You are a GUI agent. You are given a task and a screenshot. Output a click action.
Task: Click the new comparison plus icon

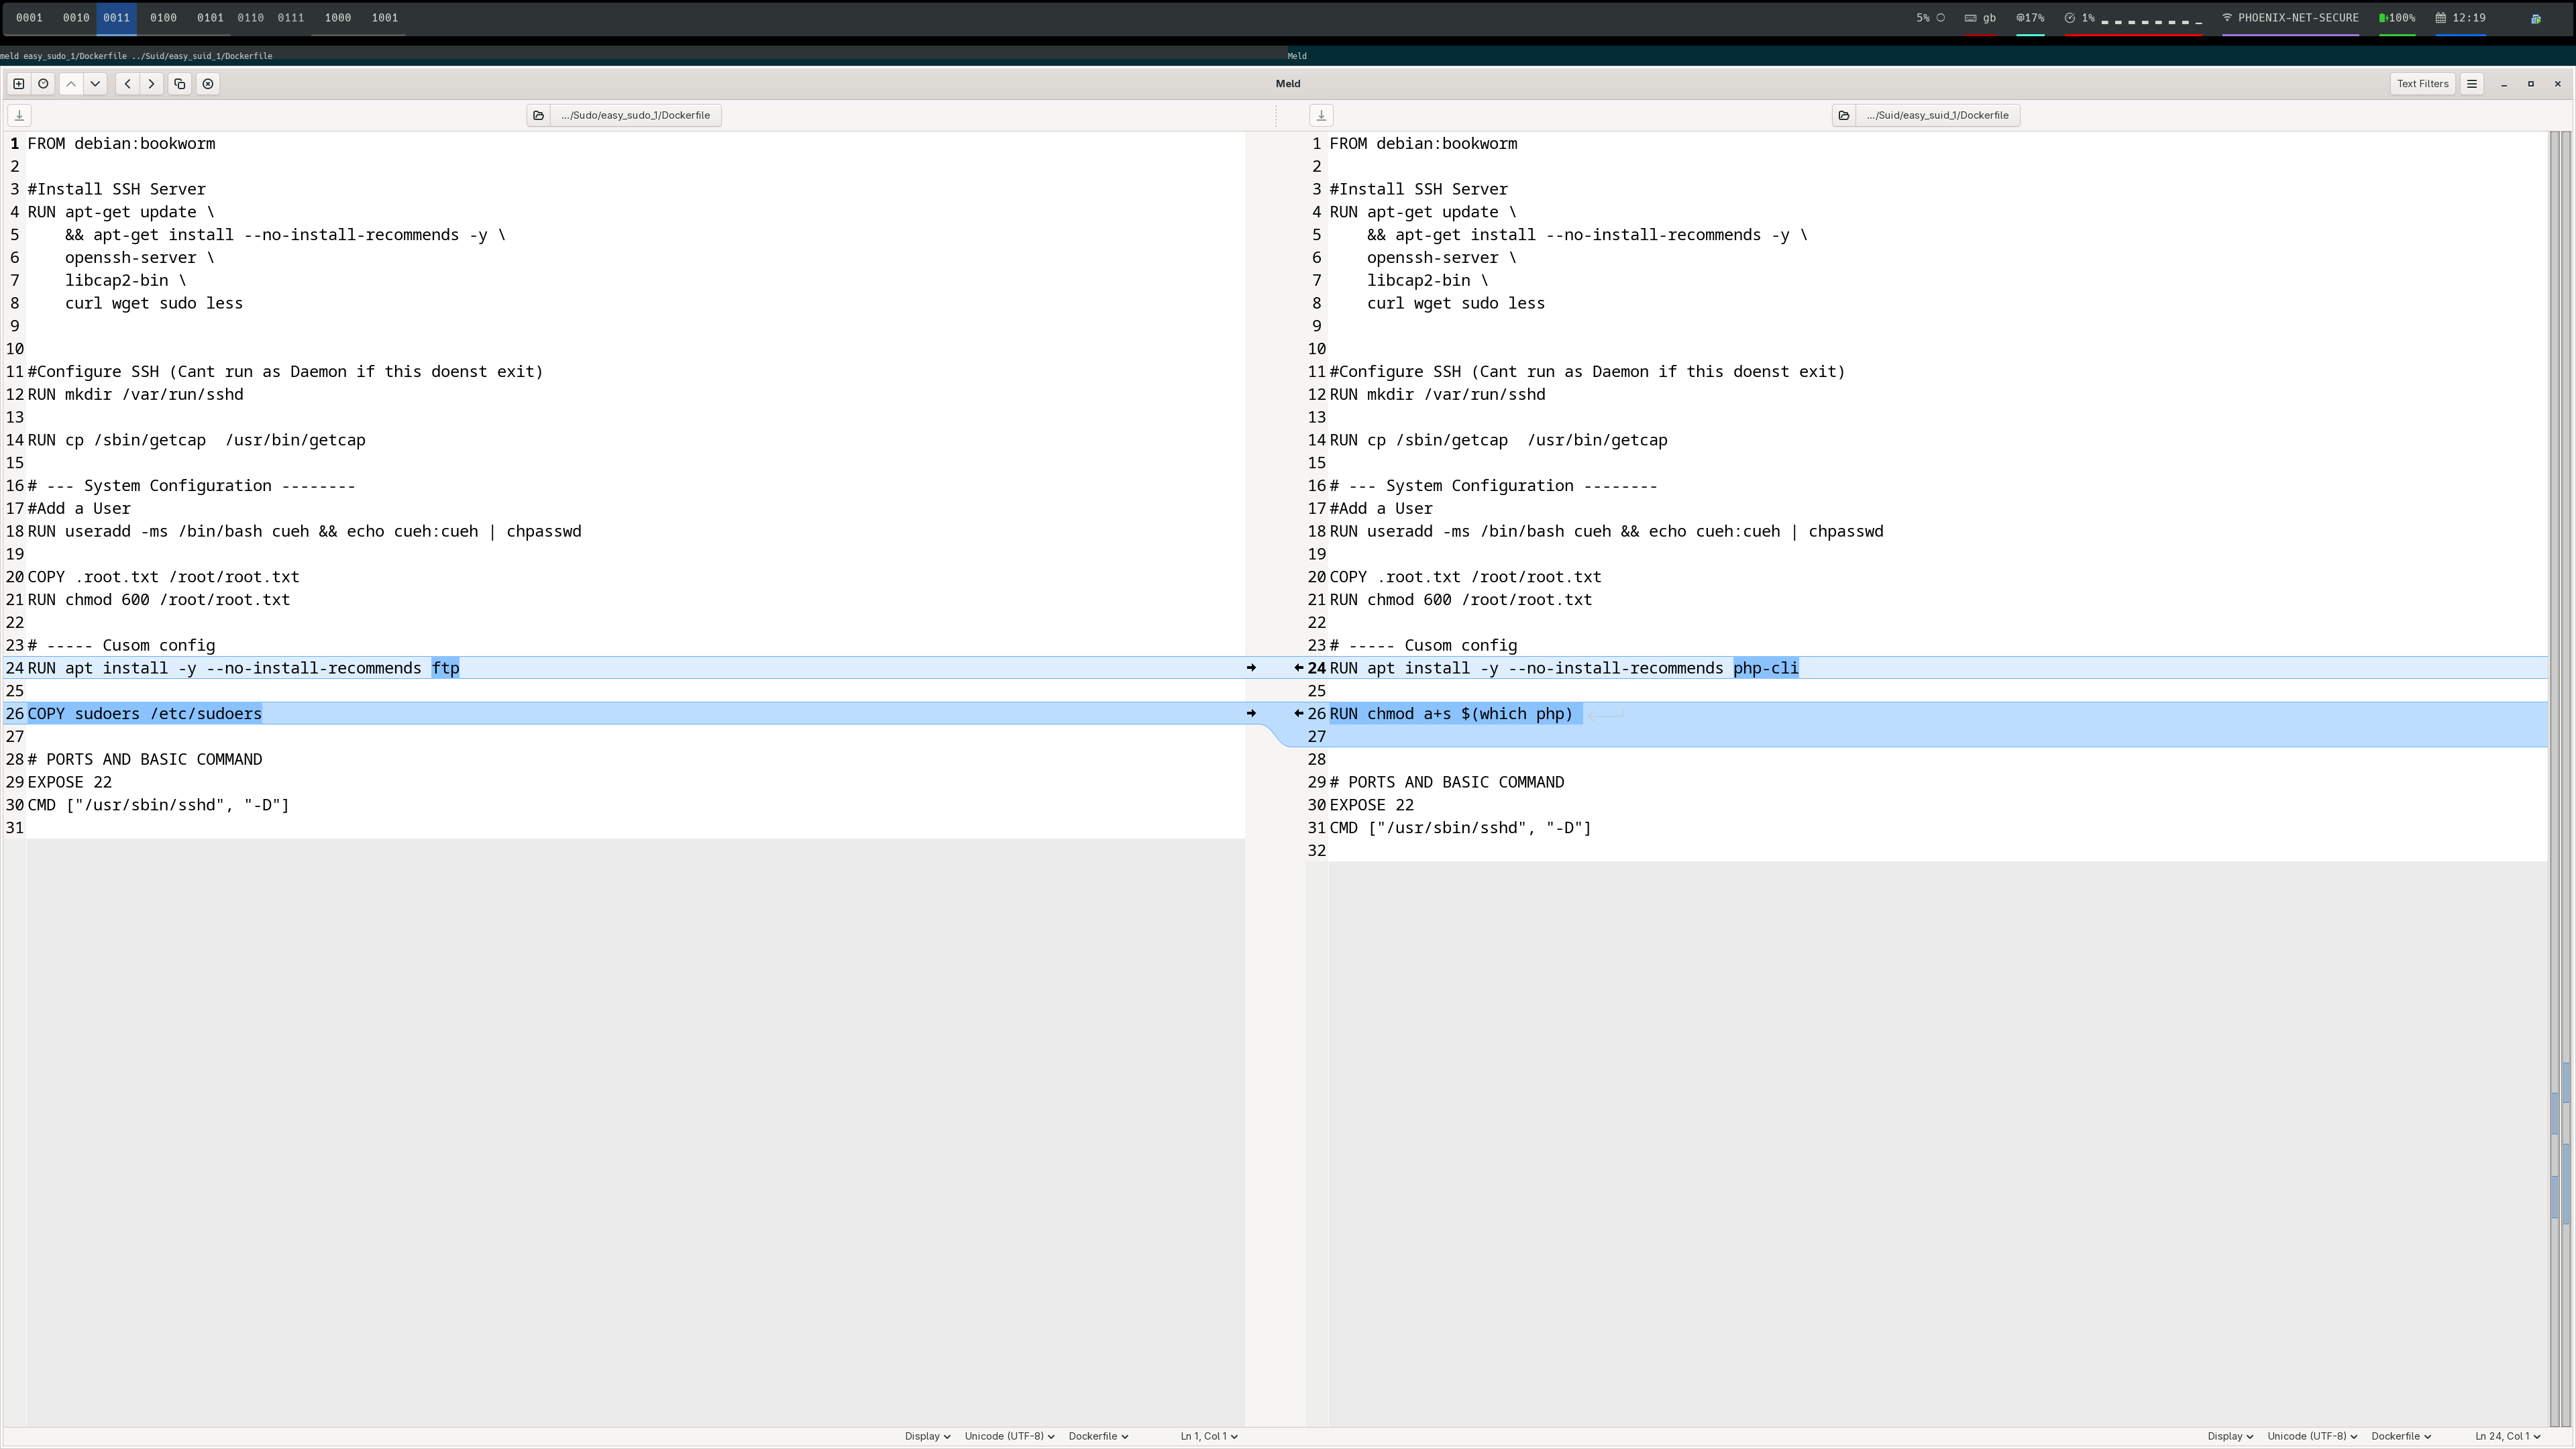pyautogui.click(x=19, y=84)
